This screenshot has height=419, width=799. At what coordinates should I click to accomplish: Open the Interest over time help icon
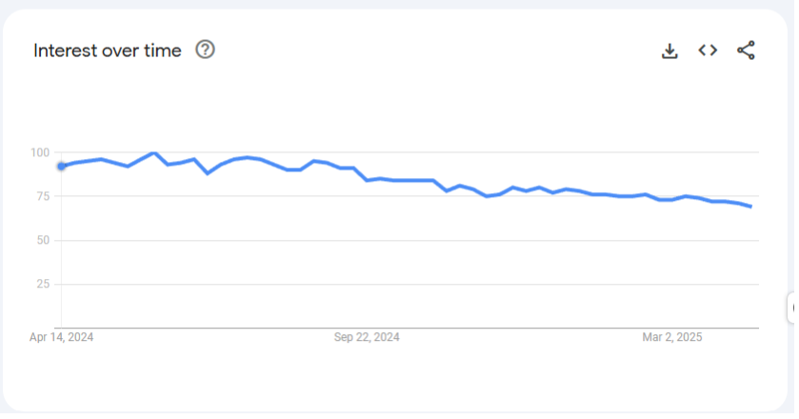coord(205,50)
